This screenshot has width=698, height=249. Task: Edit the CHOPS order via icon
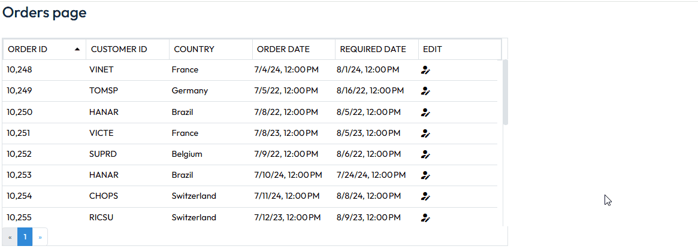click(425, 196)
